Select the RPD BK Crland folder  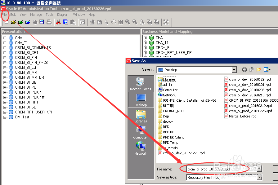[x=173, y=137]
